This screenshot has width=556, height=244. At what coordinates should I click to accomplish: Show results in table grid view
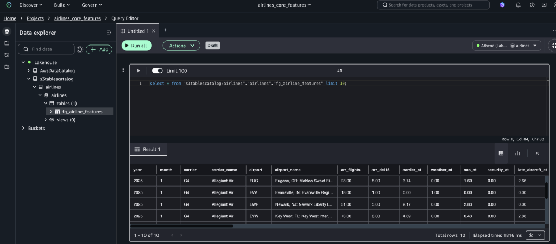click(x=501, y=153)
